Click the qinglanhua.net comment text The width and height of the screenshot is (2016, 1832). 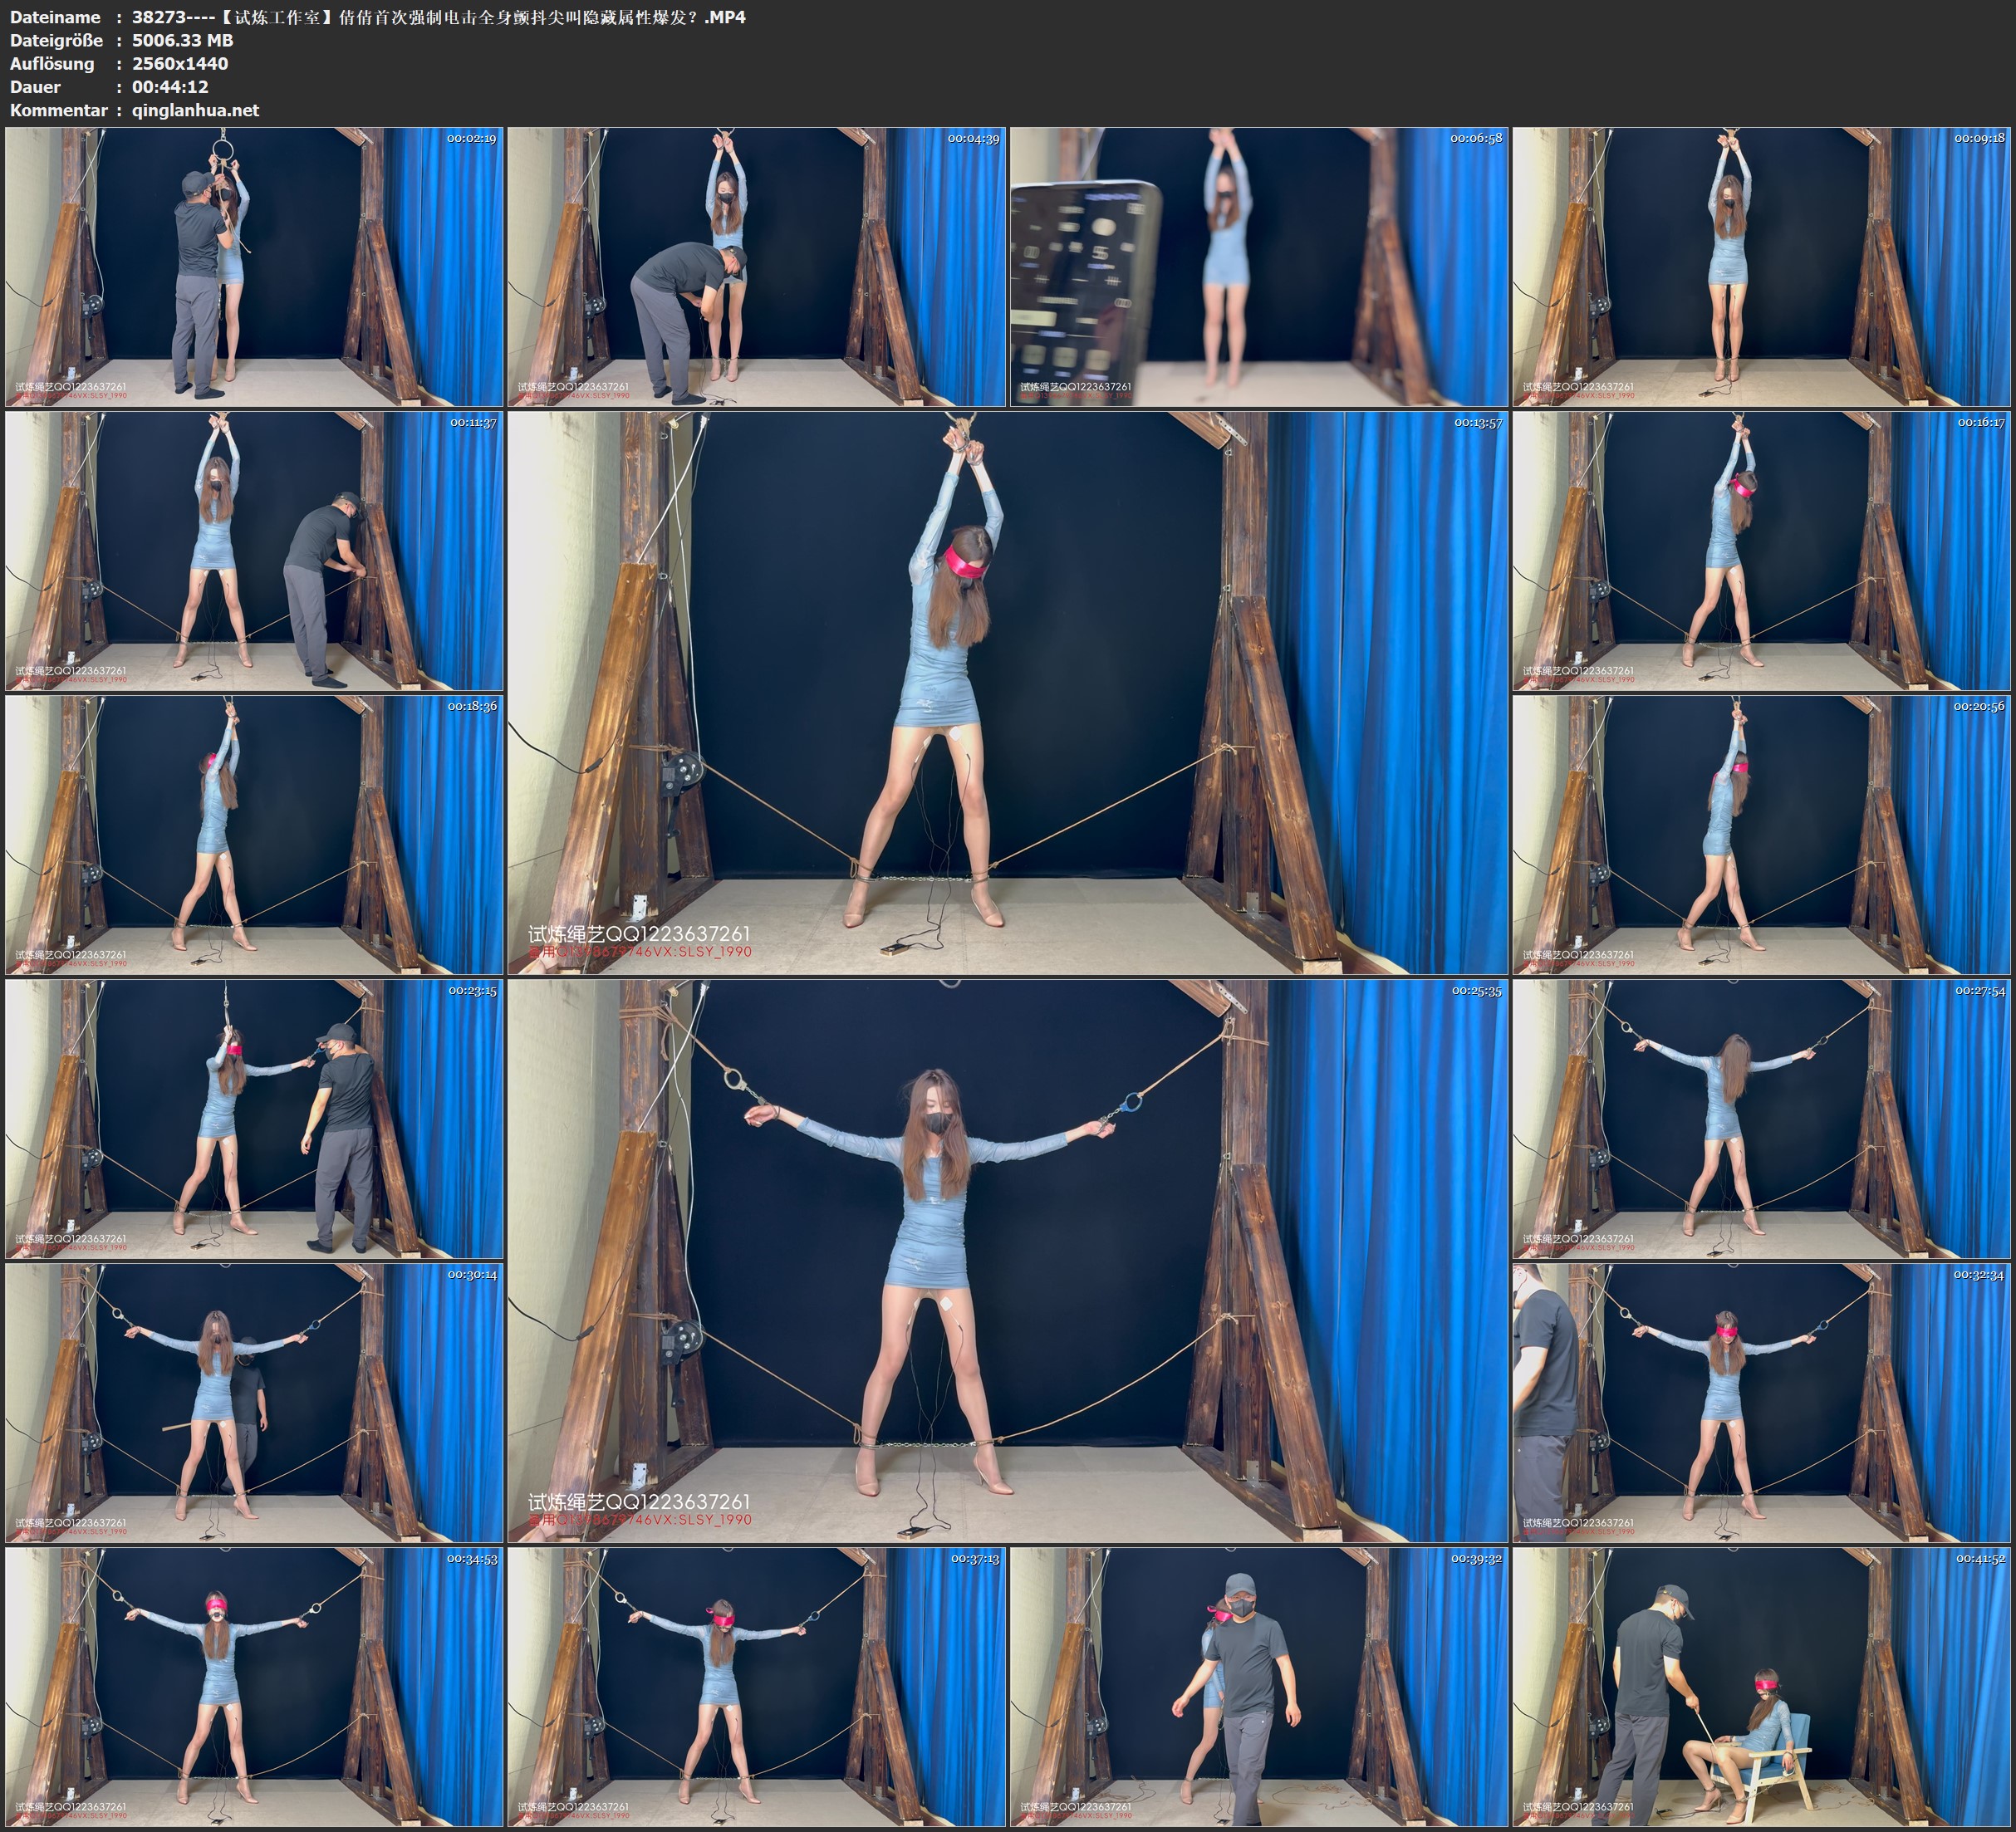tap(195, 110)
